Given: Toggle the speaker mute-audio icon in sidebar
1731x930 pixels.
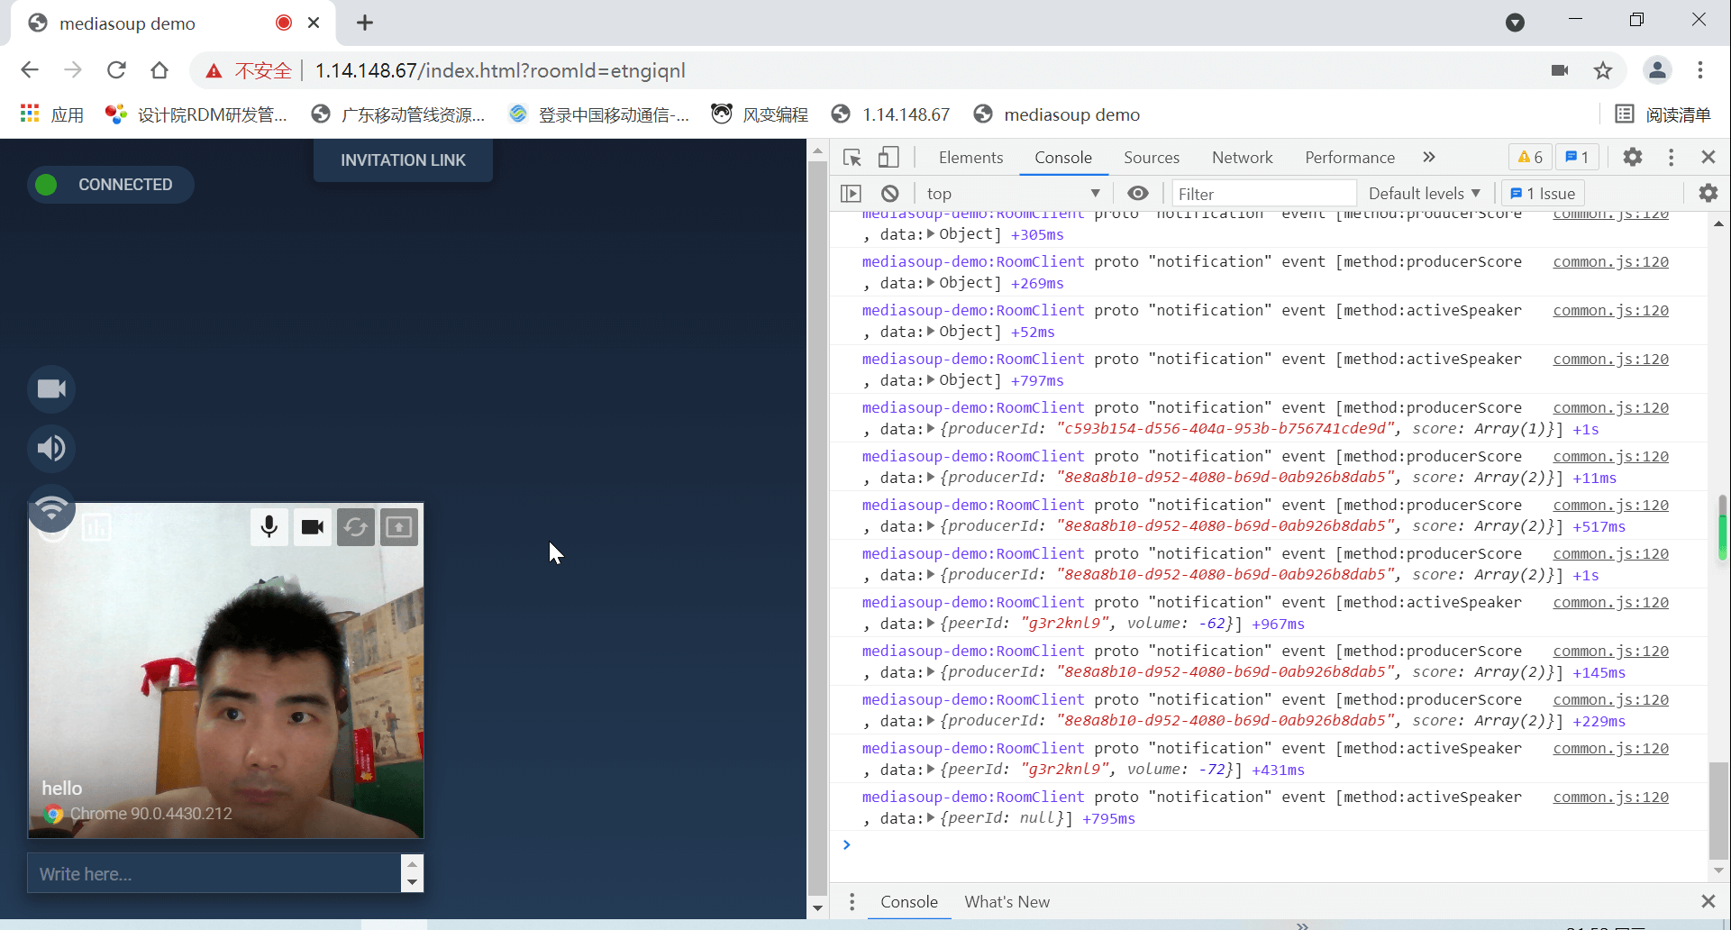Looking at the screenshot, I should pos(51,448).
